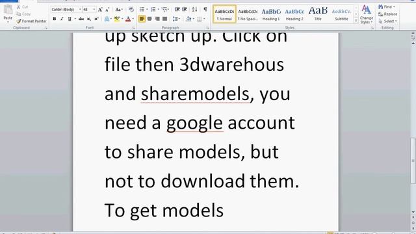
Task: Click the Find button
Action: point(387,6)
